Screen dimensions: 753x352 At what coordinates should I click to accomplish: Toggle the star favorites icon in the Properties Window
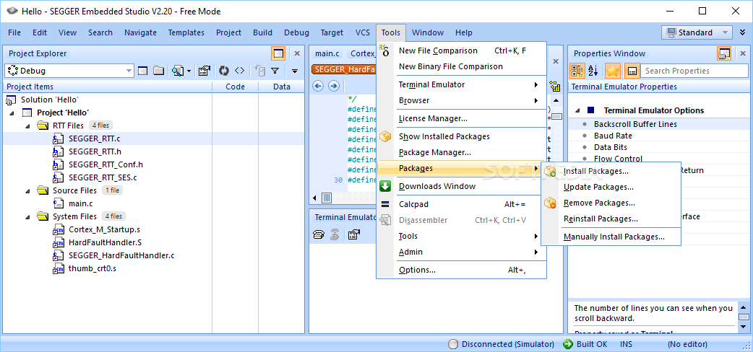[x=612, y=71]
